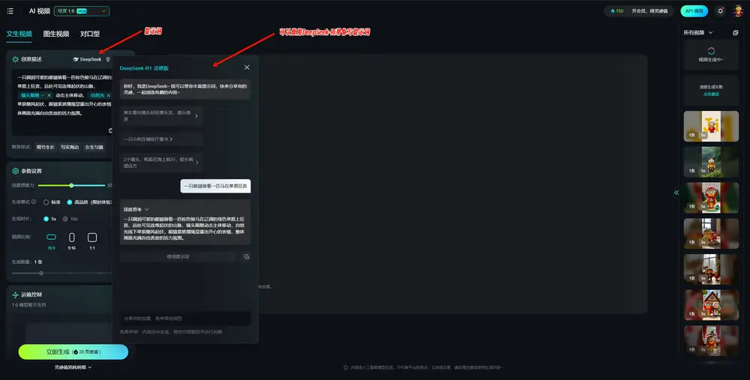Viewport: 750px width, 380px height.
Task: Expand the 深度思考 reasoning section
Action: click(x=146, y=209)
